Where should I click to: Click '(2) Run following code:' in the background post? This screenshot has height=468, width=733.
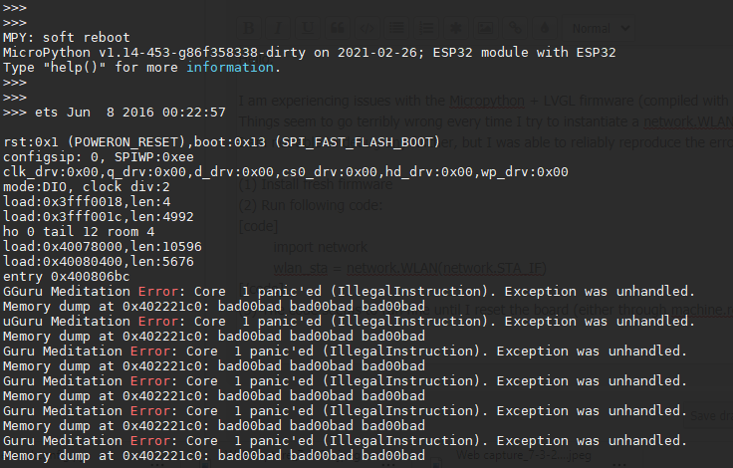tap(311, 205)
